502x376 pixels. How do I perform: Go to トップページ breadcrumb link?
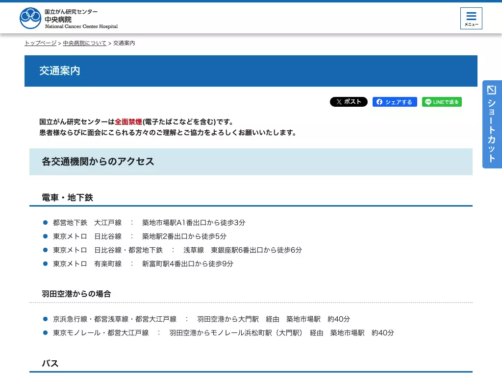40,43
